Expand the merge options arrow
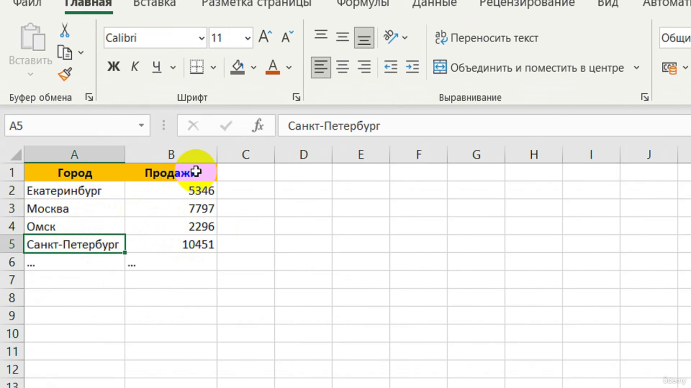The height and width of the screenshot is (388, 691). point(636,68)
